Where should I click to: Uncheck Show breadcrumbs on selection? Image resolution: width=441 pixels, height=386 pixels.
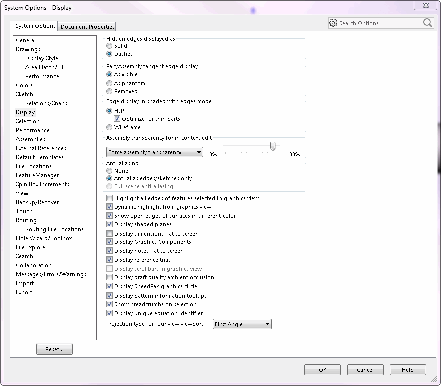point(109,304)
